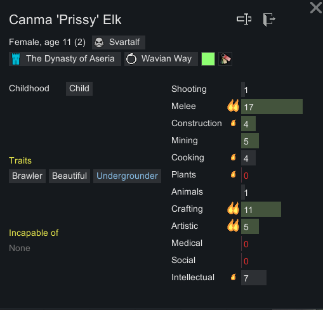
Task: Select the Child backstory tag
Action: point(79,89)
